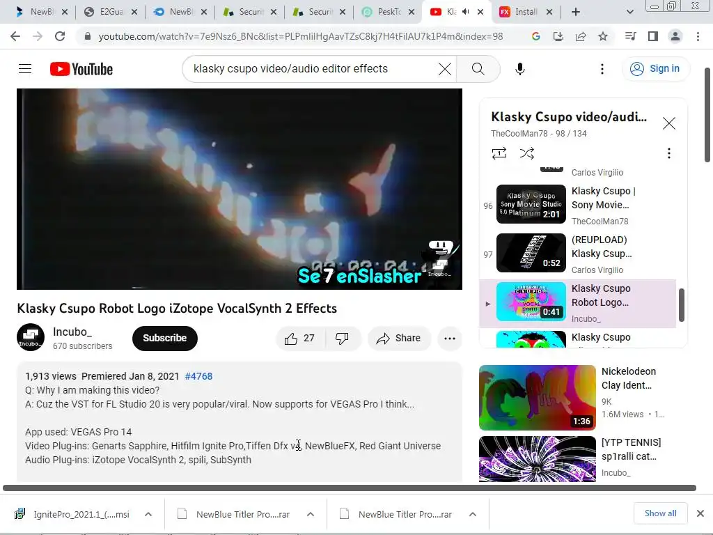Close the E2Gua tab
Screen dimensions: 713x535
pyautogui.click(x=134, y=12)
